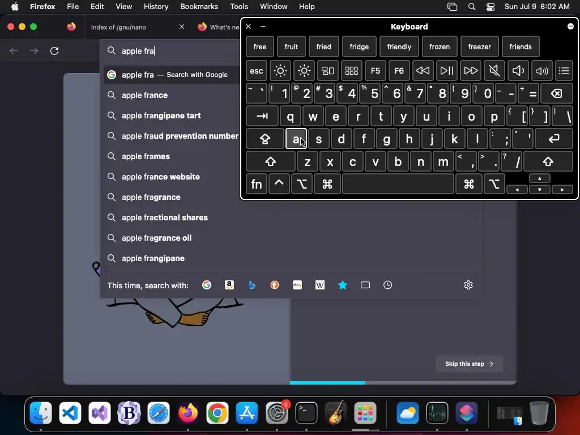Click the Launchpad key on Keyboard

click(351, 71)
